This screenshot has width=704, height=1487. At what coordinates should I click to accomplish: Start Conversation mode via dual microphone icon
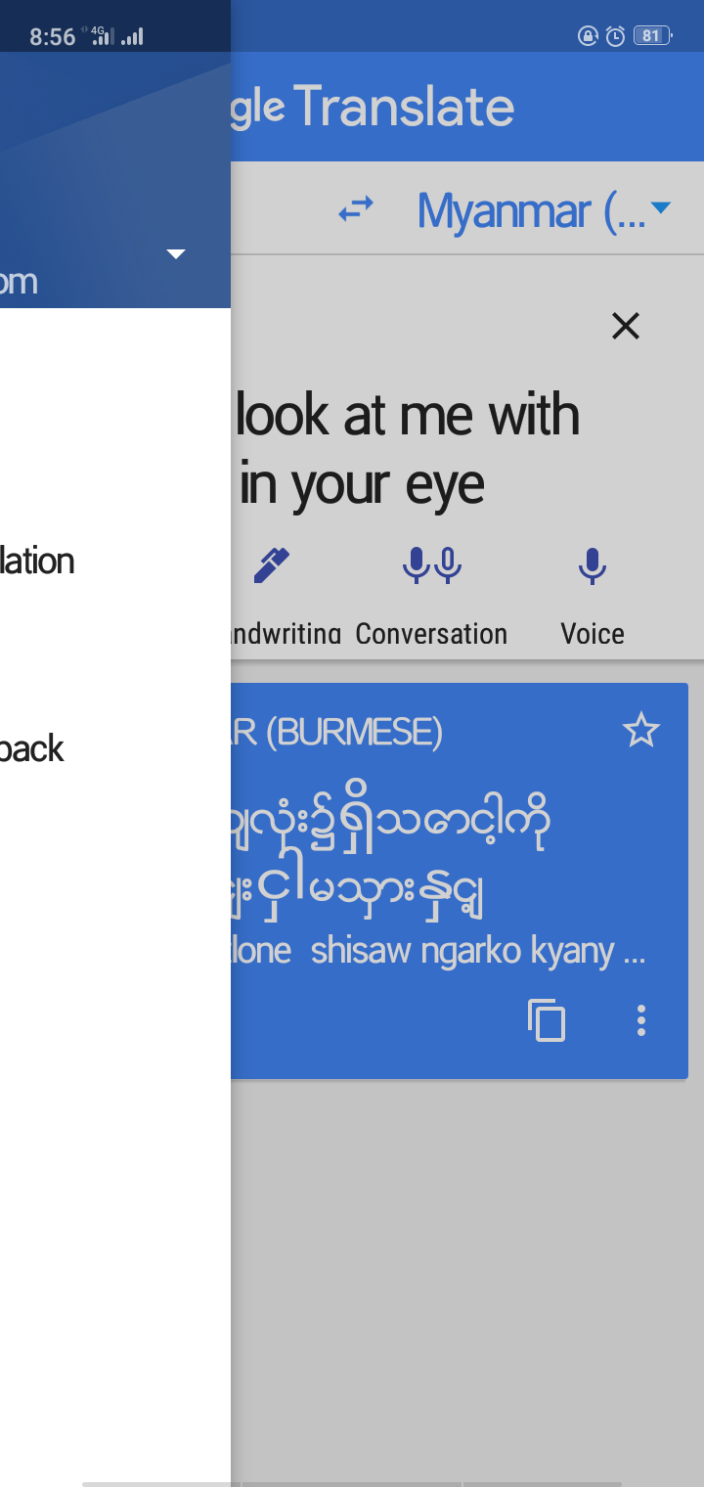point(431,564)
